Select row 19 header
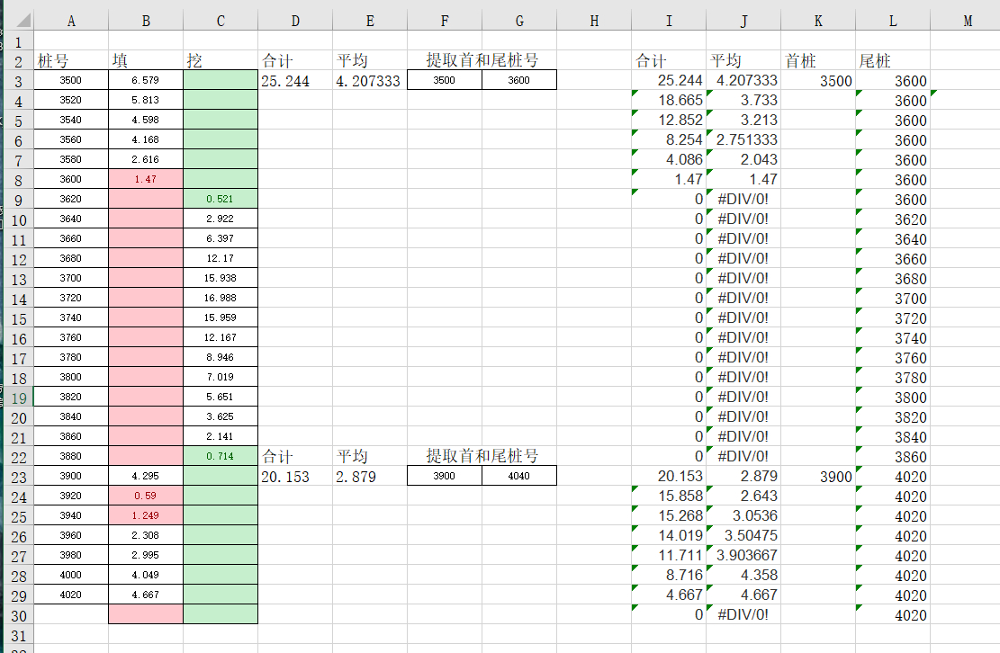 click(19, 398)
